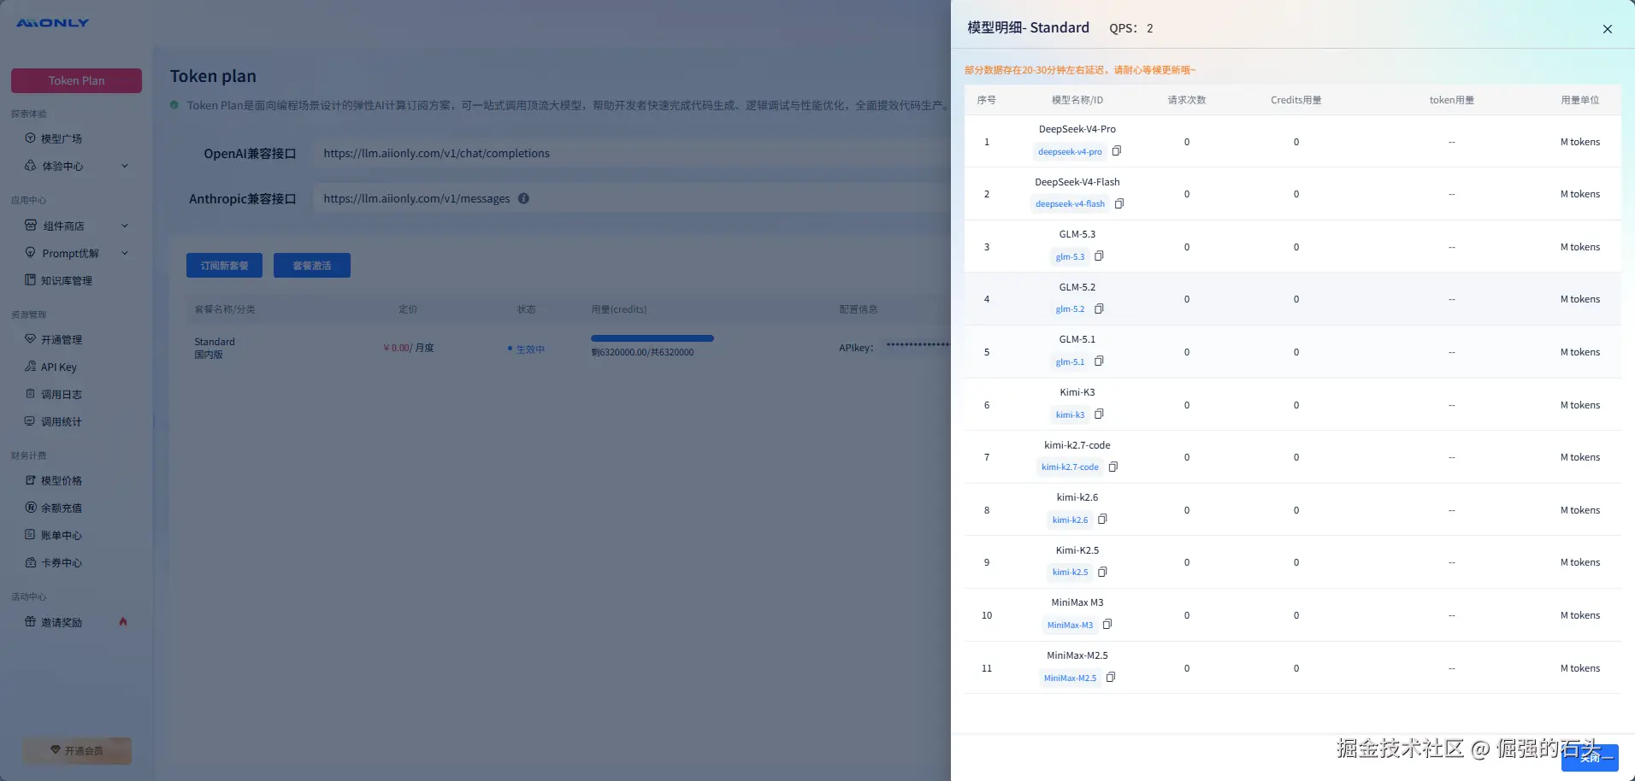Copy the glm-5.3 model ID
1635x781 pixels.
tap(1099, 256)
